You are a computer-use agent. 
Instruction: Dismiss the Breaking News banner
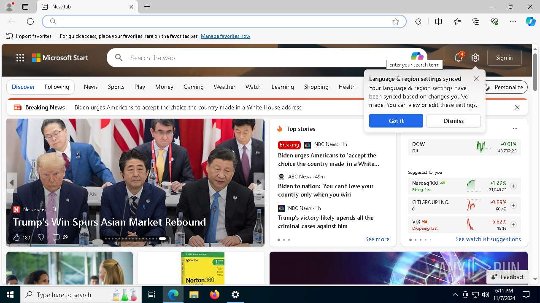pyautogui.click(x=517, y=107)
